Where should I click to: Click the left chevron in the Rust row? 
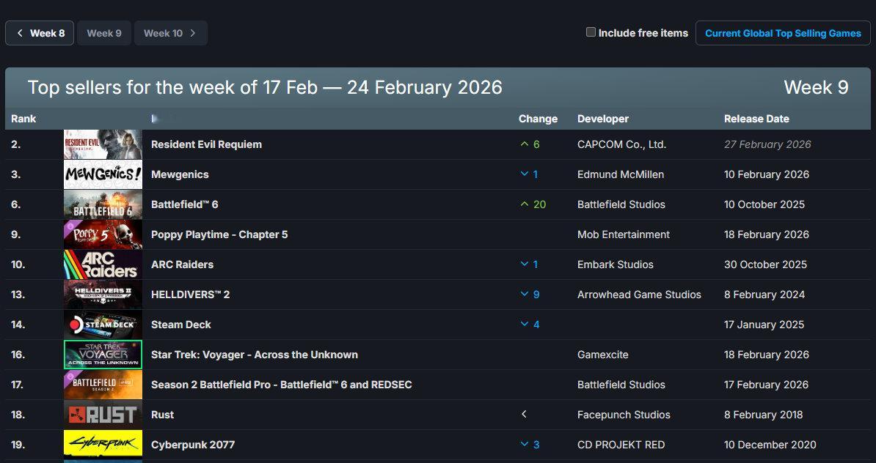click(524, 415)
